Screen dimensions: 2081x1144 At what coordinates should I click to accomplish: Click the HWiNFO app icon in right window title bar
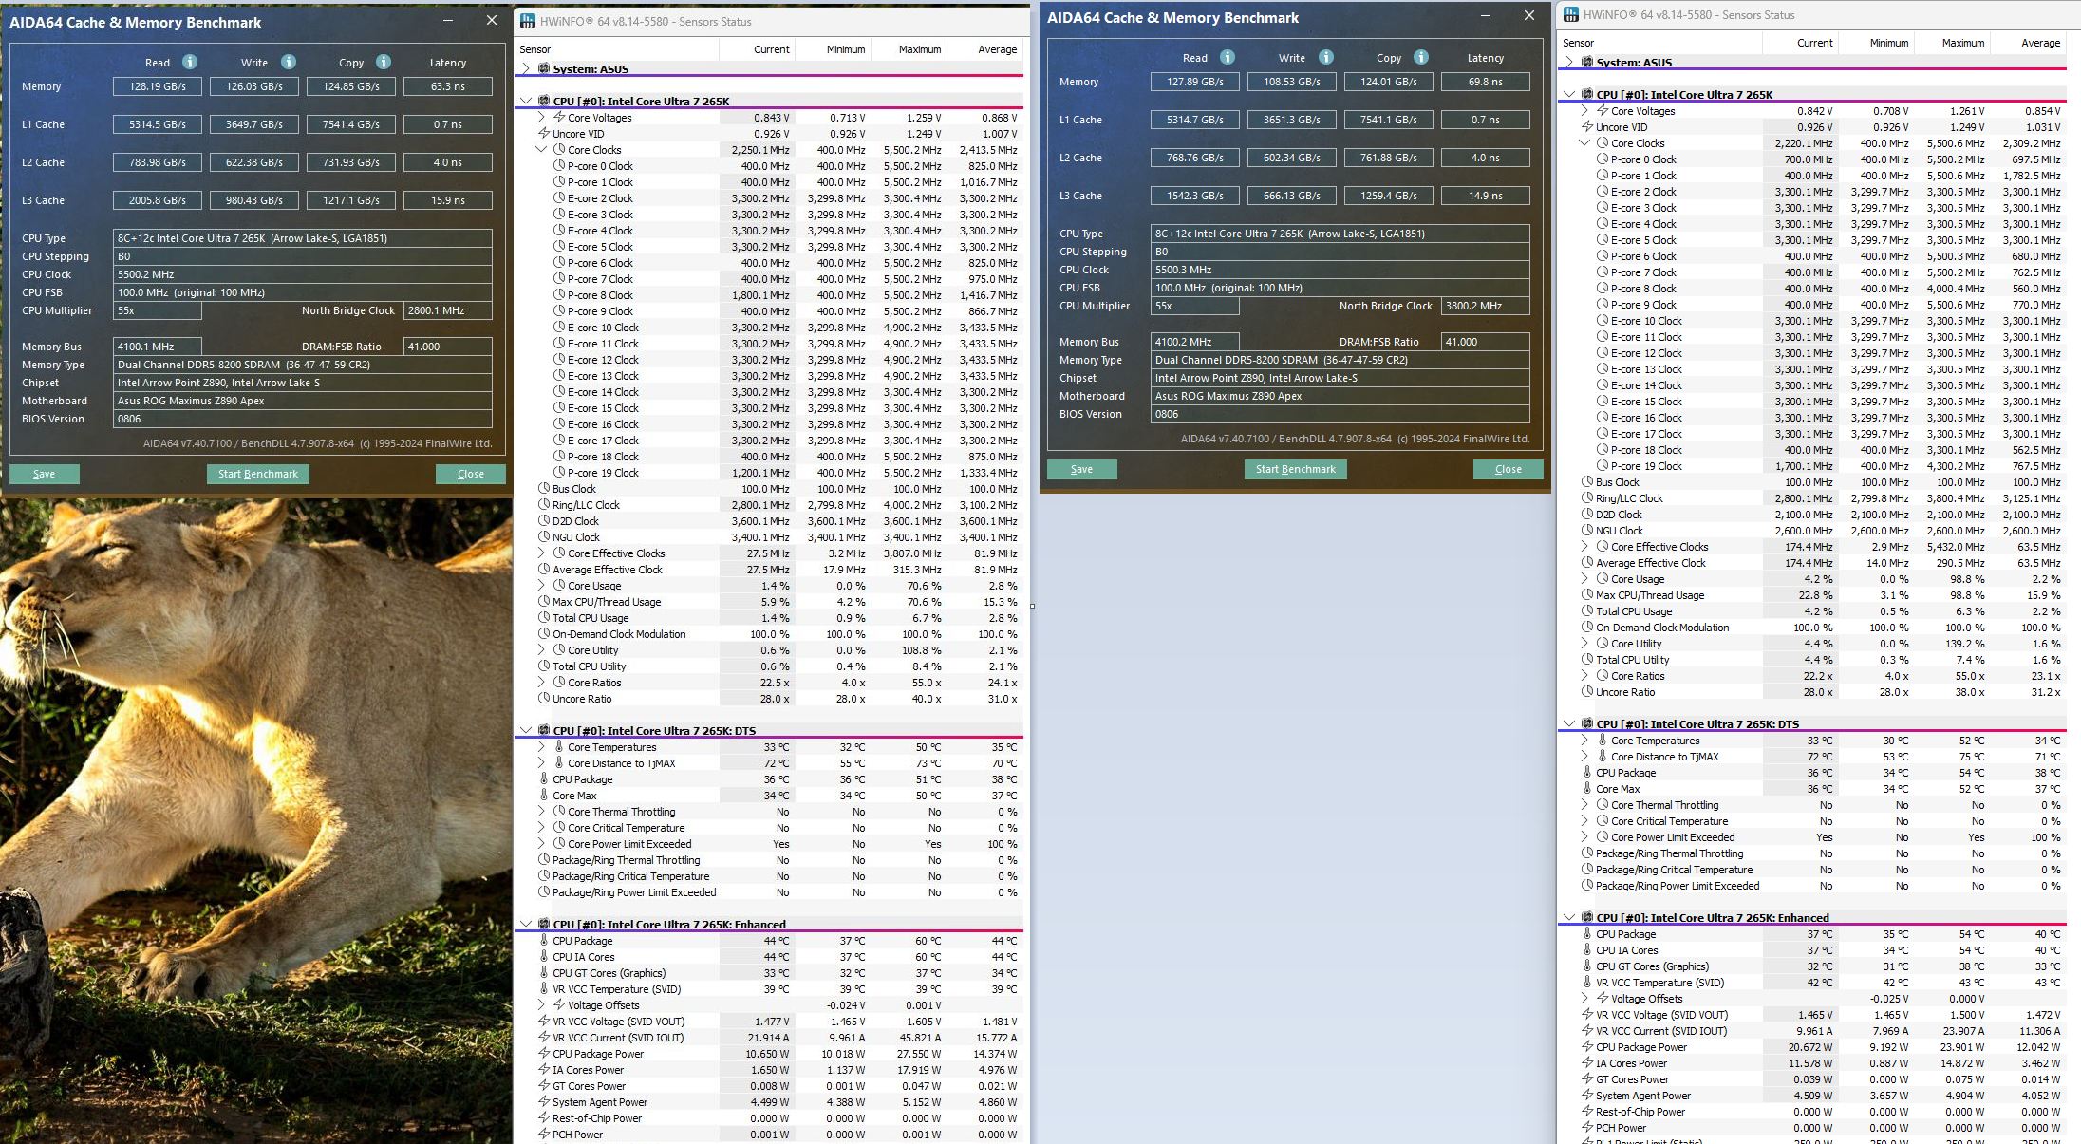pos(1571,14)
